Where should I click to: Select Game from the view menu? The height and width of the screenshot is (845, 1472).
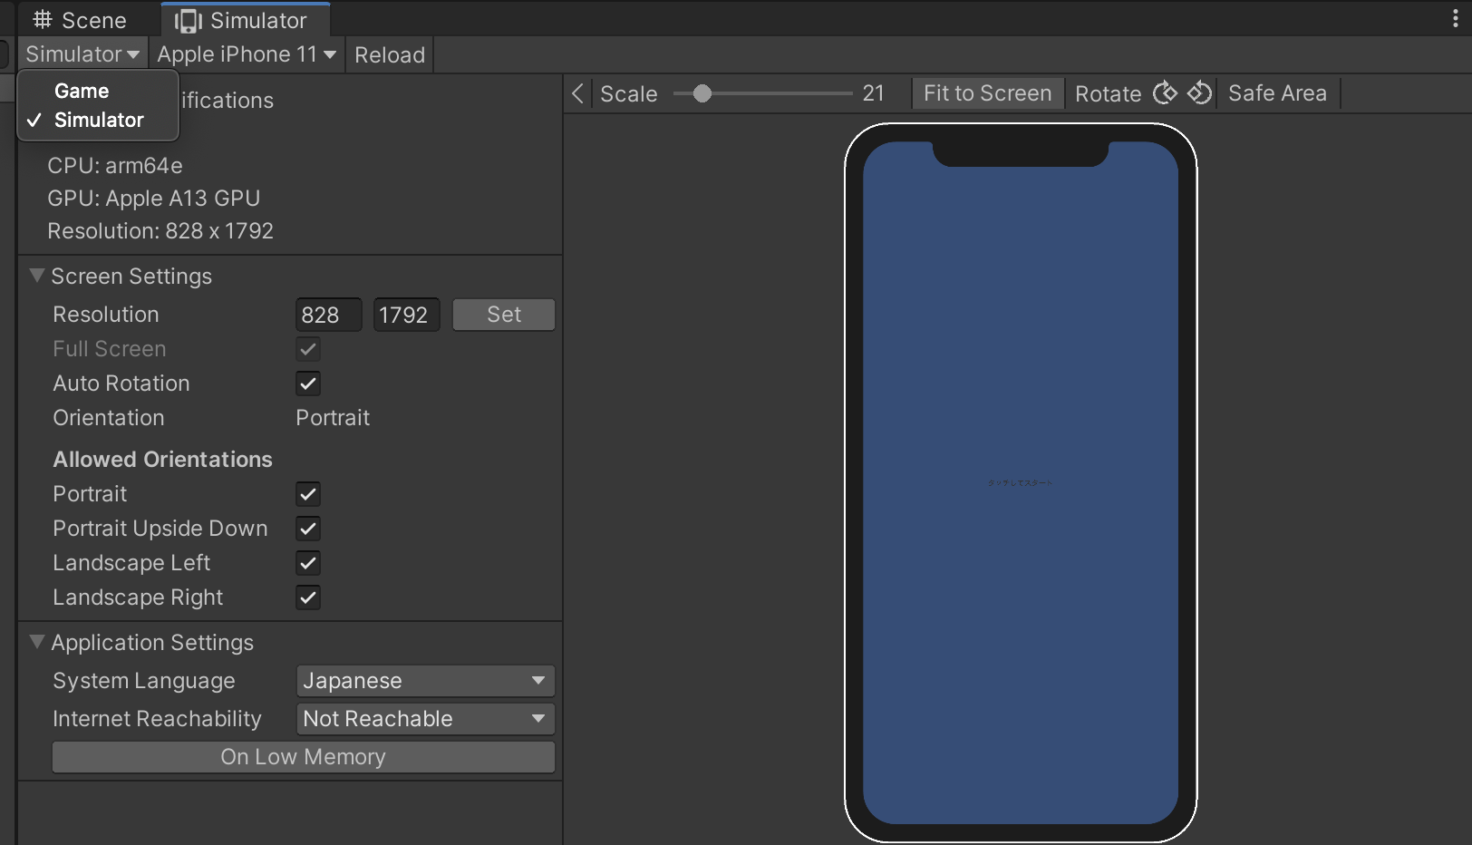pyautogui.click(x=98, y=91)
